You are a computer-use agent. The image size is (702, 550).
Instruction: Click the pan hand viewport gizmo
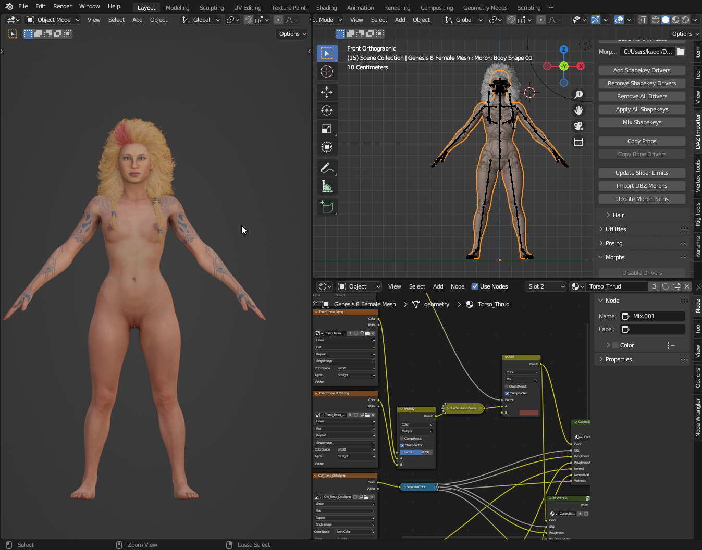pos(578,110)
